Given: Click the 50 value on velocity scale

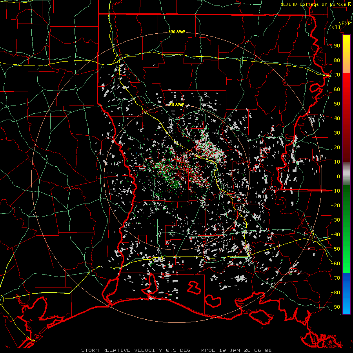Looking at the screenshot, I should (337, 104).
